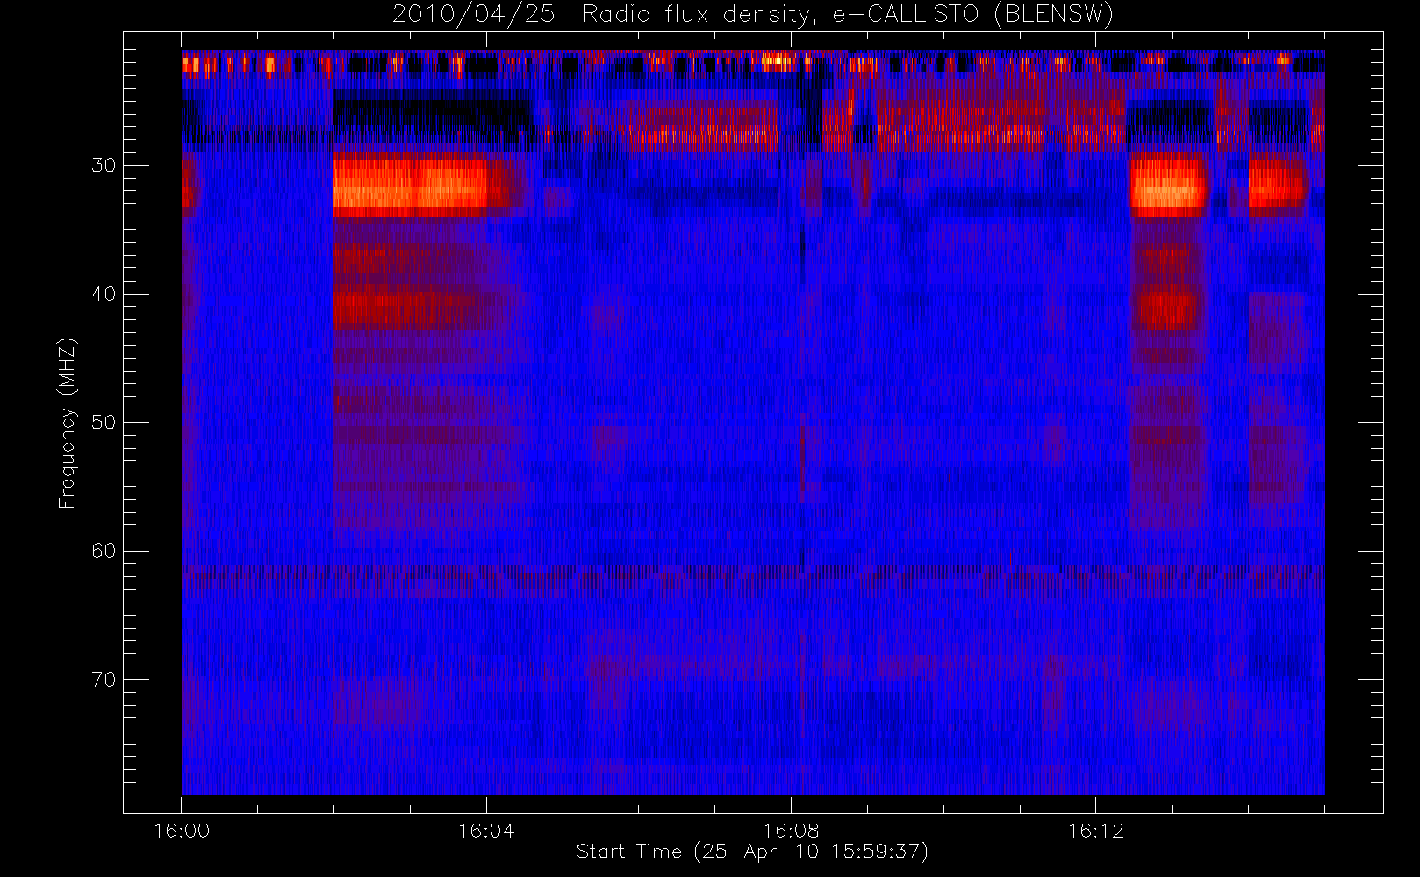Image resolution: width=1420 pixels, height=877 pixels.
Task: Click the 60 frequency tick label
Action: tap(104, 551)
